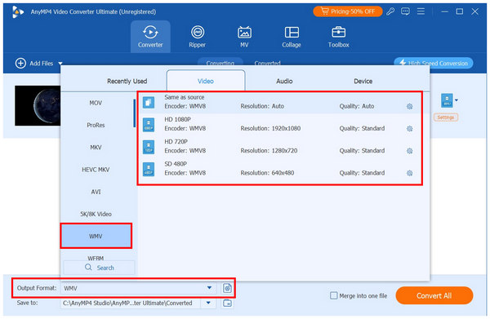Click the Settings label under format icon
Screen dimensions: 490x319
tap(446, 117)
